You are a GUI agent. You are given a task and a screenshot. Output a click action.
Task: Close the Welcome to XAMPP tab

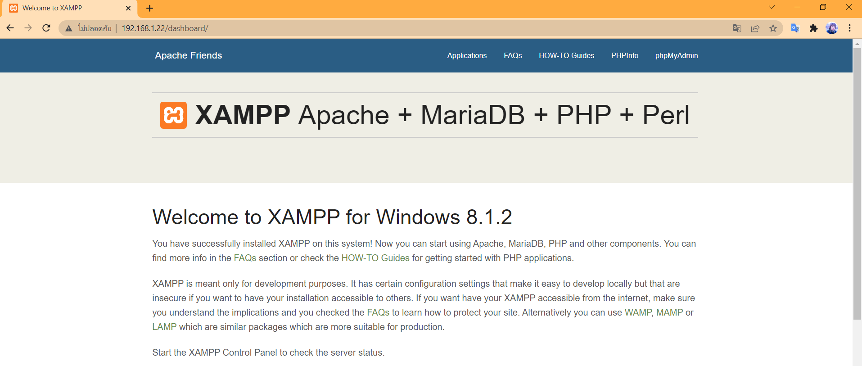[x=128, y=8]
